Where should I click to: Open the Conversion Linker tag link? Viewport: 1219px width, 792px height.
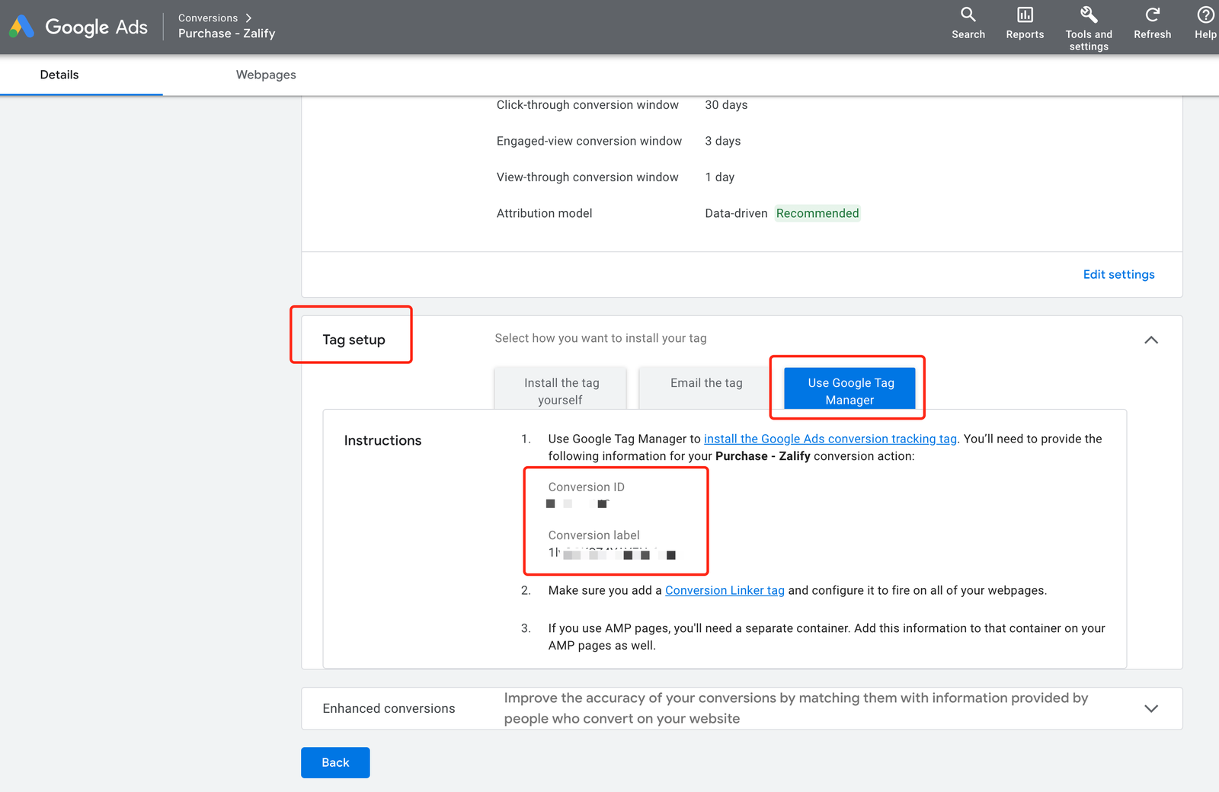[725, 590]
